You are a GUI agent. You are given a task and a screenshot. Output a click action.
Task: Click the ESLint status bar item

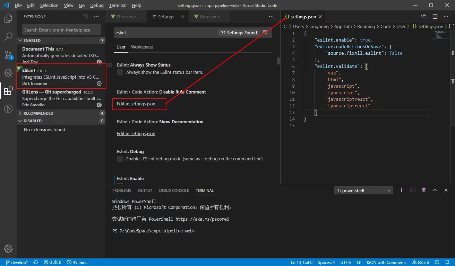point(421,263)
